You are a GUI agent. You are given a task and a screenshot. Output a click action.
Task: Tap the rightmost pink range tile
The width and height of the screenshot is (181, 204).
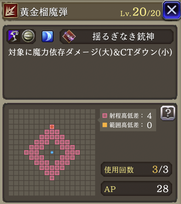[78, 152]
